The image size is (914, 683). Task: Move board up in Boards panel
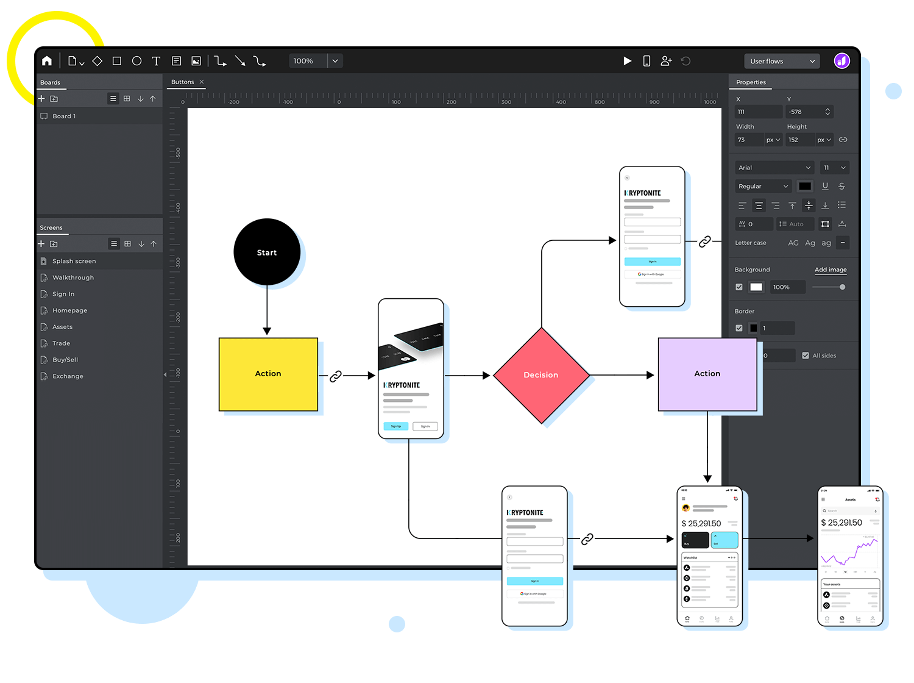coord(153,98)
